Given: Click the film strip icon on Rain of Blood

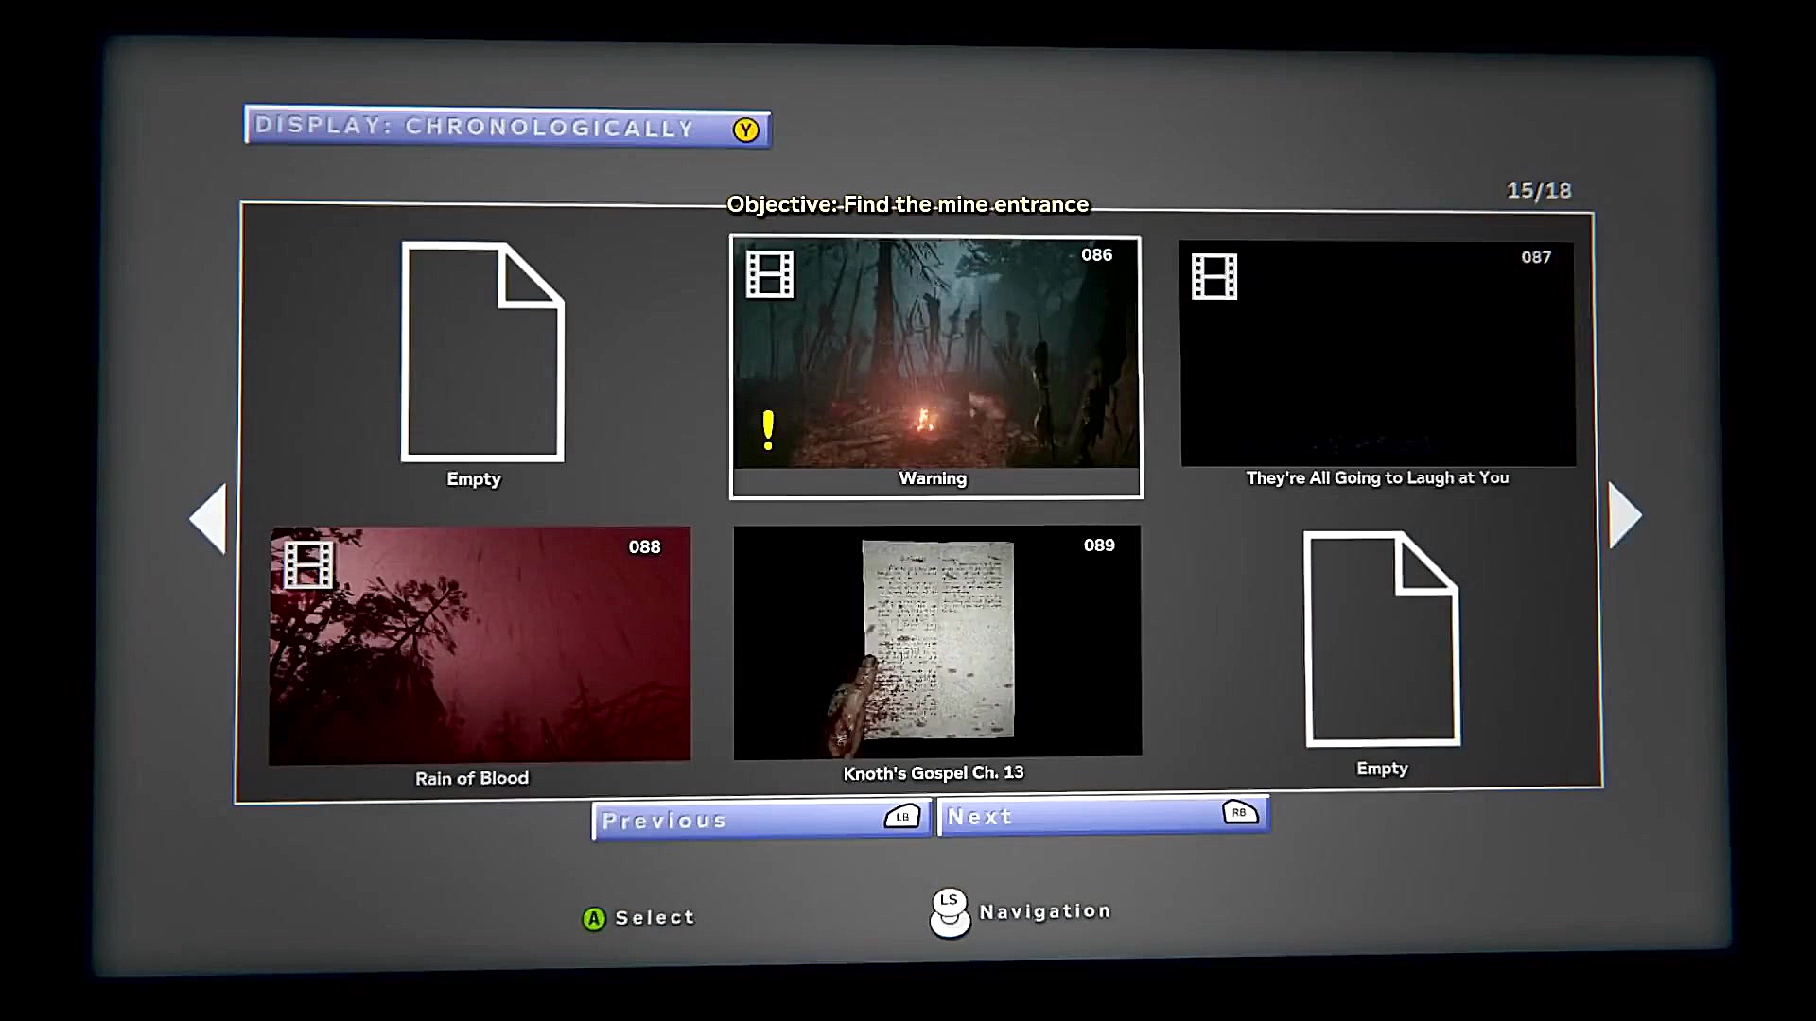Looking at the screenshot, I should coord(308,564).
